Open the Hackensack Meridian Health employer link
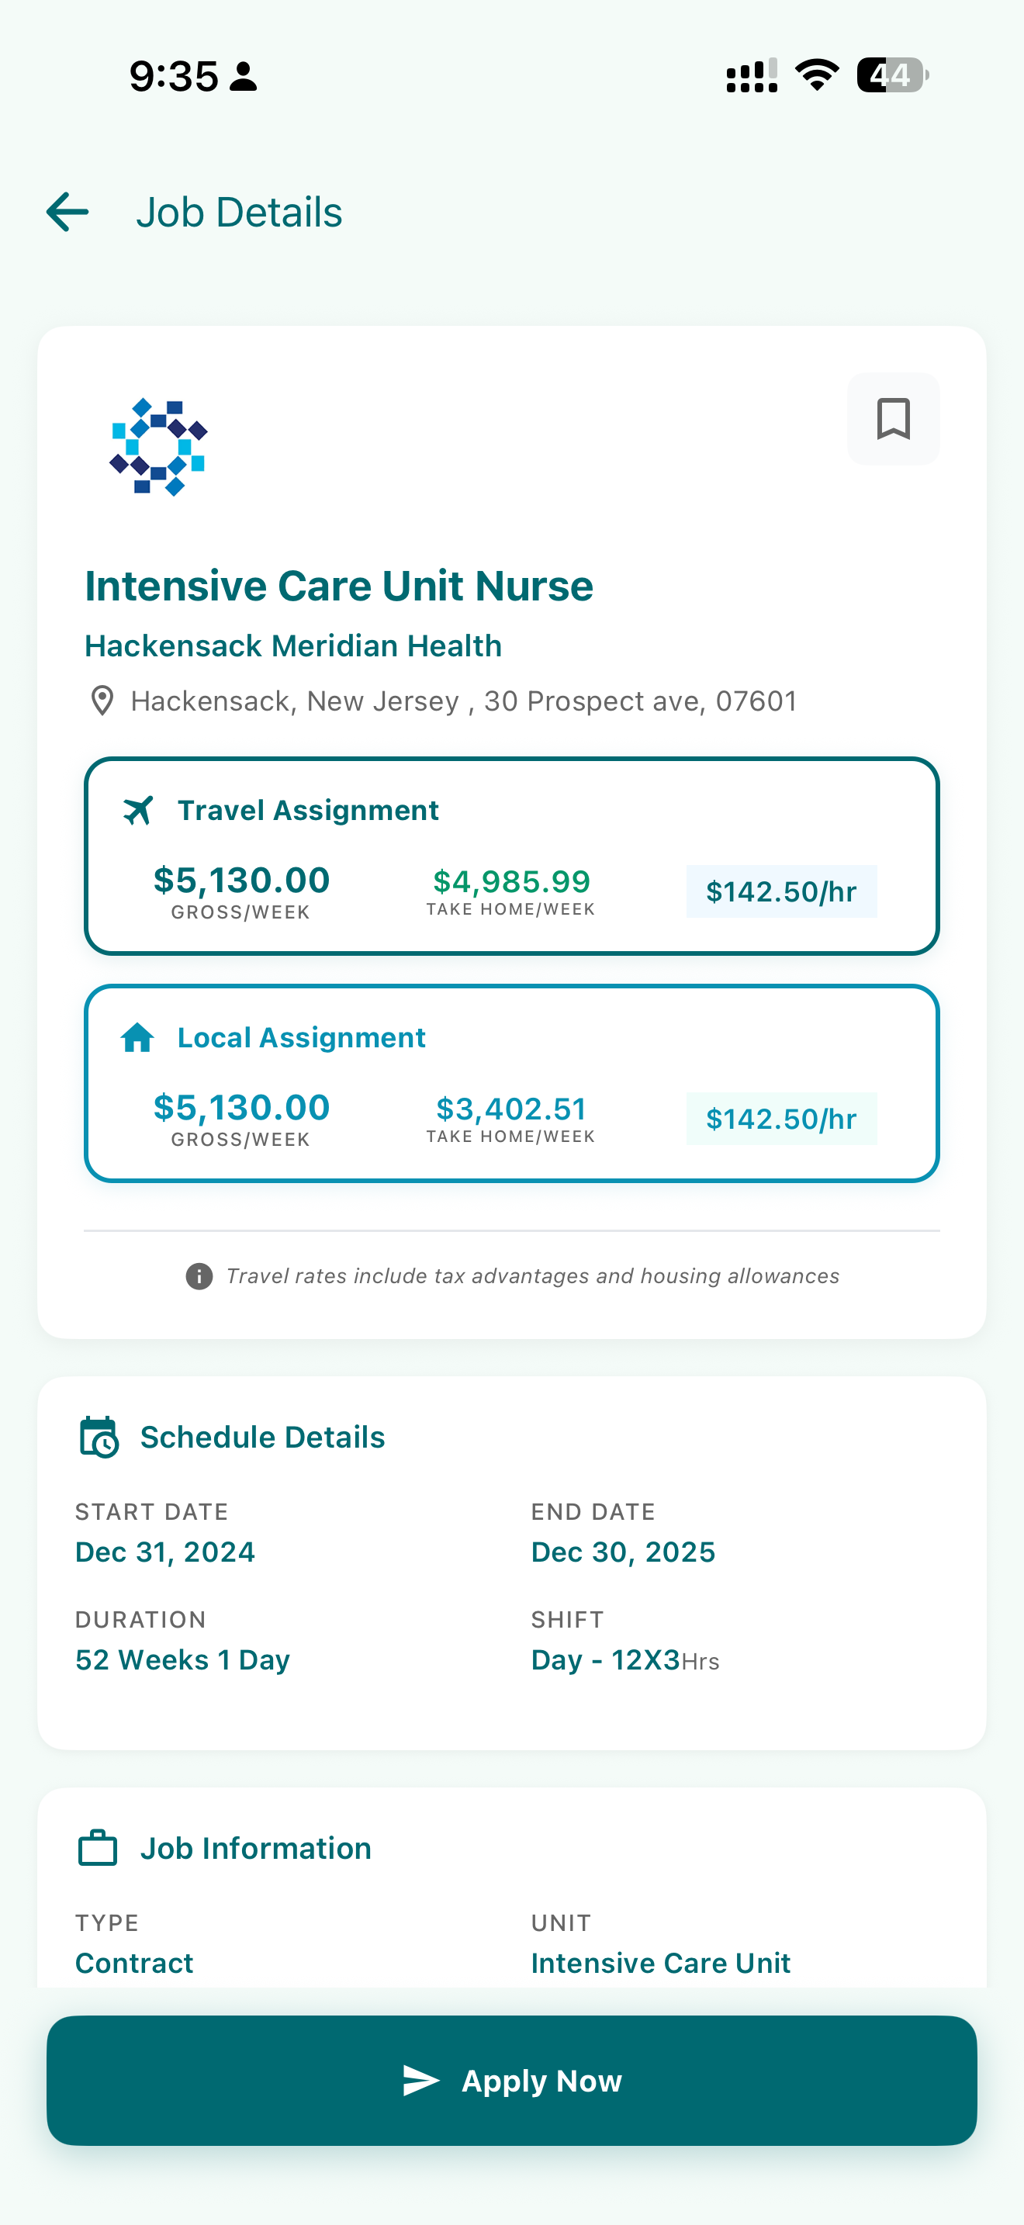This screenshot has height=2225, width=1024. point(292,645)
